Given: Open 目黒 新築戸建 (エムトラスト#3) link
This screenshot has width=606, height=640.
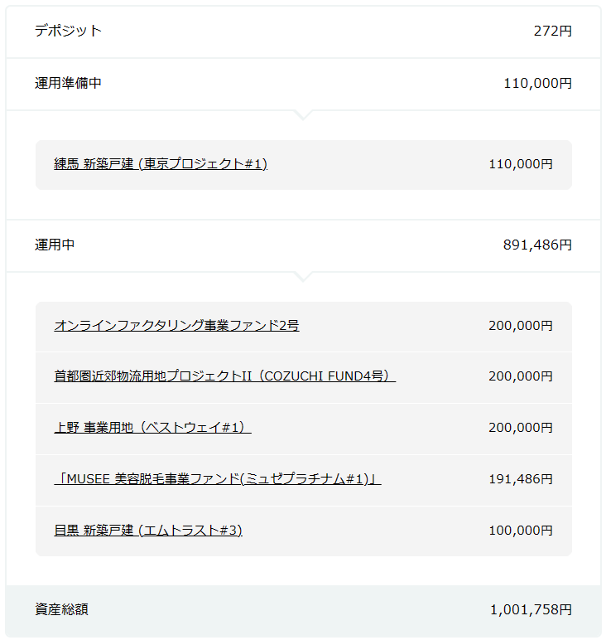Looking at the screenshot, I should coord(148,531).
